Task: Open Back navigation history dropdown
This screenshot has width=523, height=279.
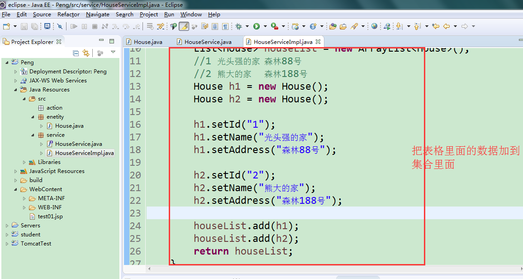Action: 455,26
